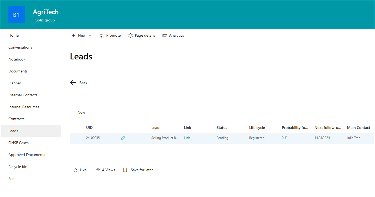Click the 4 Views count text

109,170
